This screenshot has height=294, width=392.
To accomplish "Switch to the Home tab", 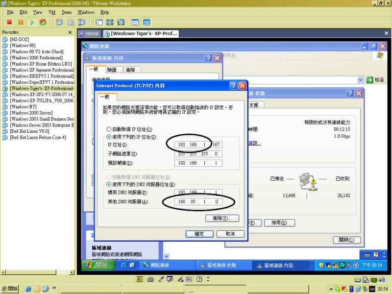I will [x=89, y=34].
